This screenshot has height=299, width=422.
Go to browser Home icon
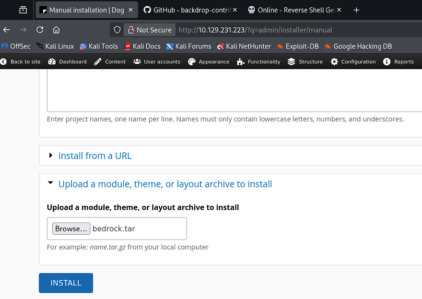(x=56, y=30)
